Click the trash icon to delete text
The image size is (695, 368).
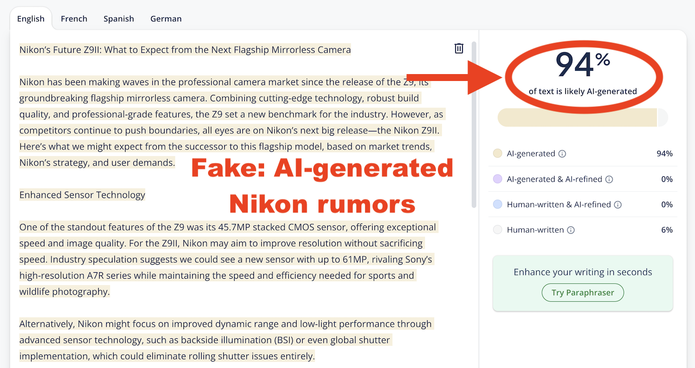459,48
